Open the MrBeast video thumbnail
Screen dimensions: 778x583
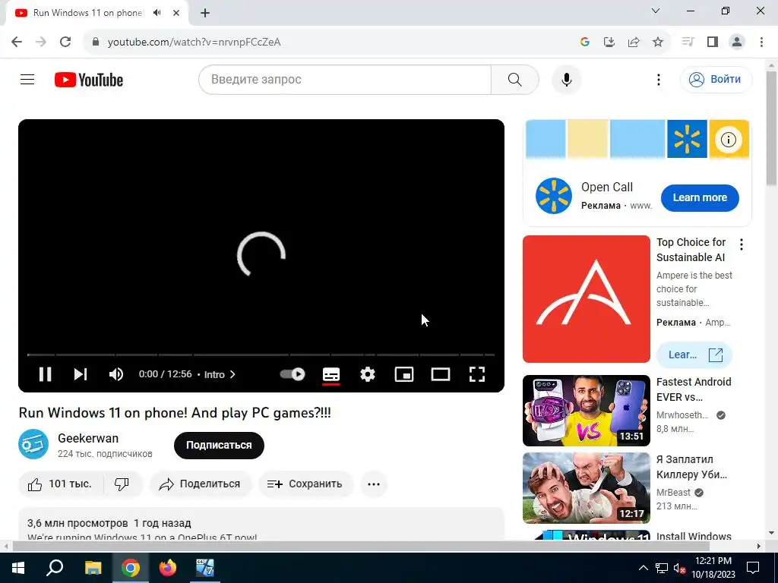tap(586, 488)
